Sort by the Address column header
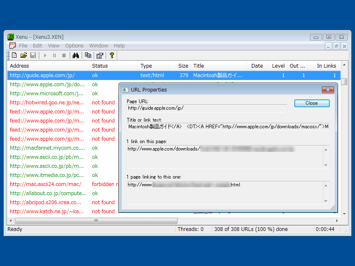Screen dimensions: 355x266 [x=48, y=66]
